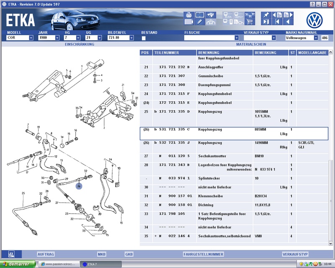Toggle the BESTAND checkbox

(x=144, y=38)
